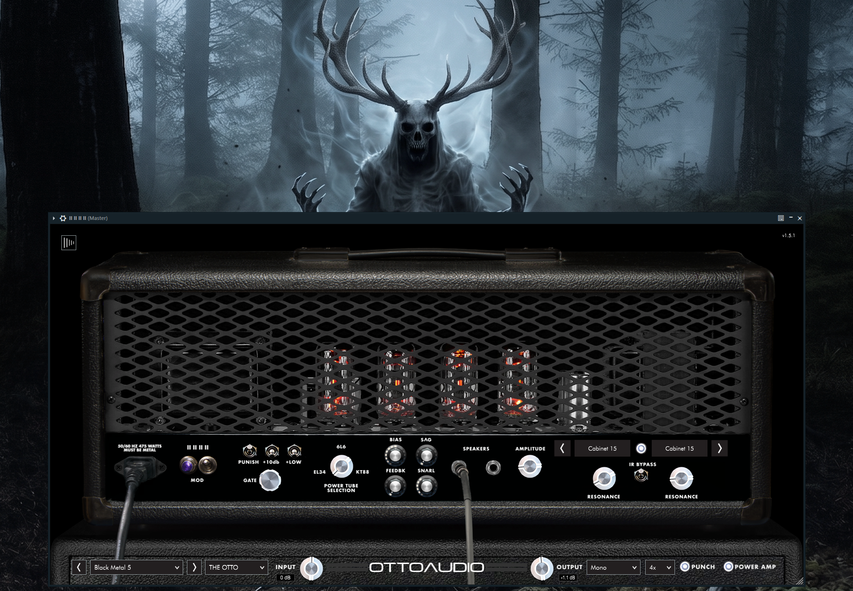Toggle the POWER AMP radio button
The image size is (853, 591).
pos(728,566)
